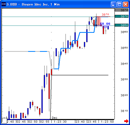Image resolution: width=130 pixels, height=125 pixels.
Task: Click the window title S.BIIB Biogen Idec
Action: (x=33, y=4)
